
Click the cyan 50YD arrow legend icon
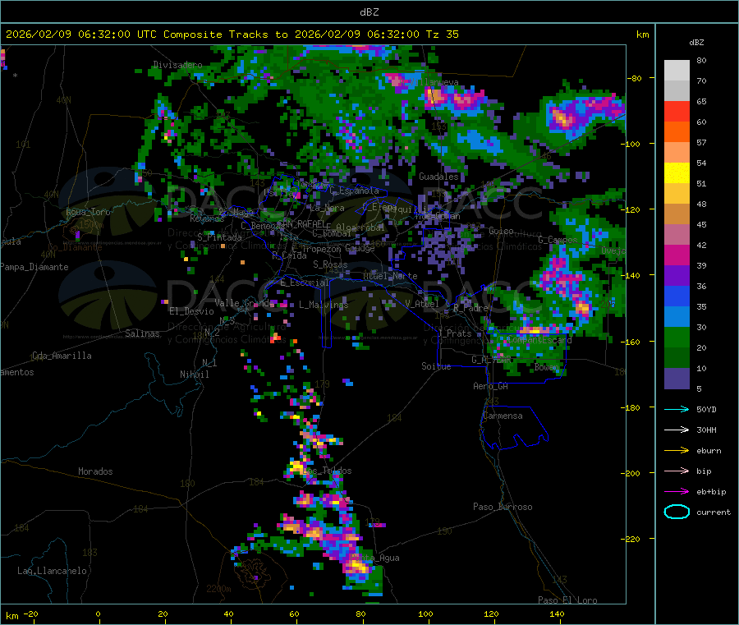[x=677, y=409]
